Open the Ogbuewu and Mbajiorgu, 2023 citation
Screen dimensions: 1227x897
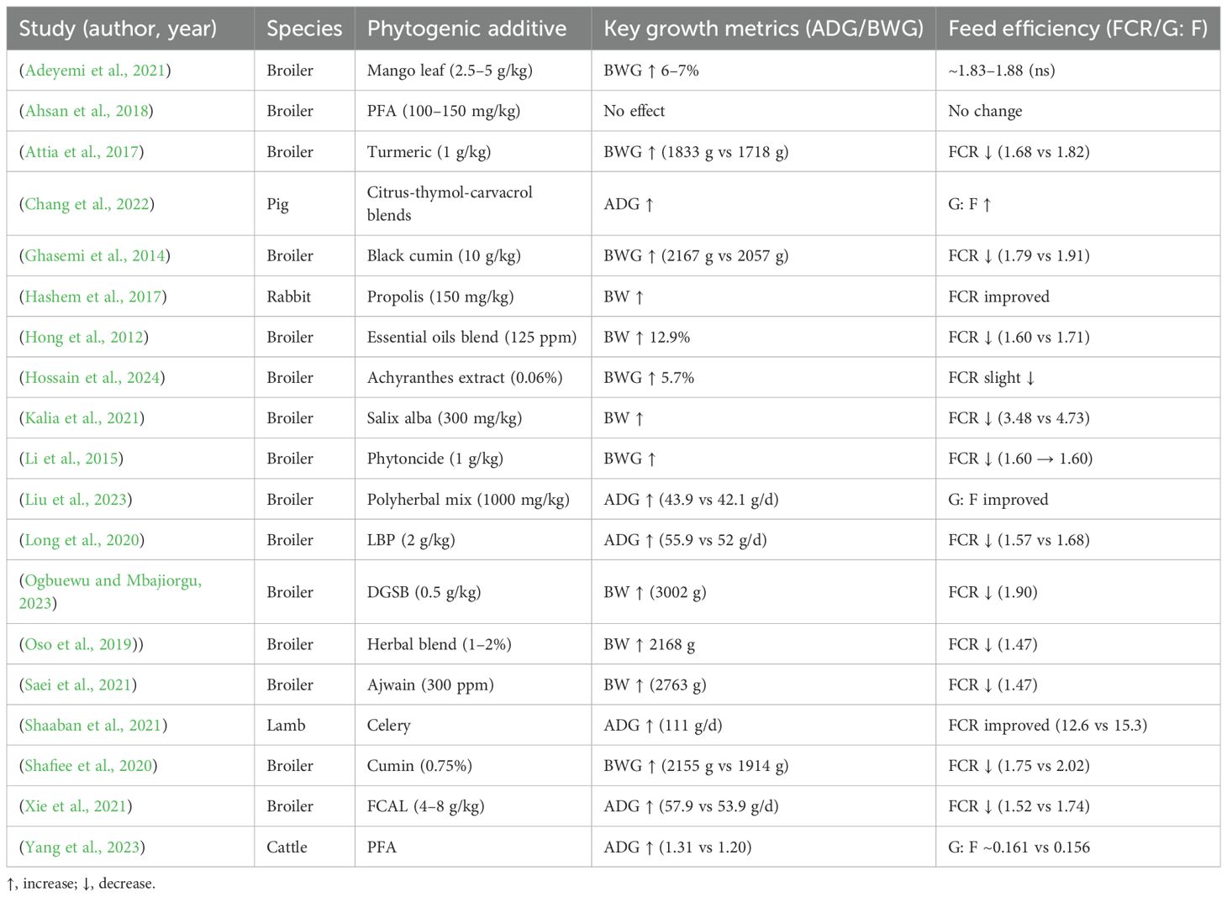coord(113,580)
